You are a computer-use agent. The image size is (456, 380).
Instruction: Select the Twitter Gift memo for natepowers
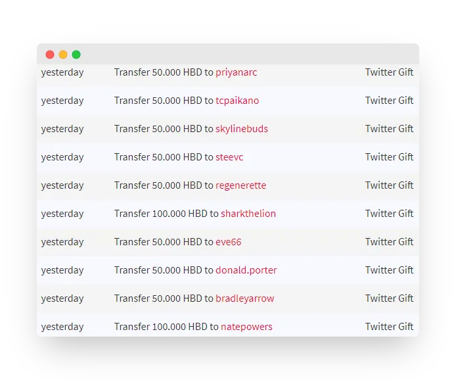389,327
